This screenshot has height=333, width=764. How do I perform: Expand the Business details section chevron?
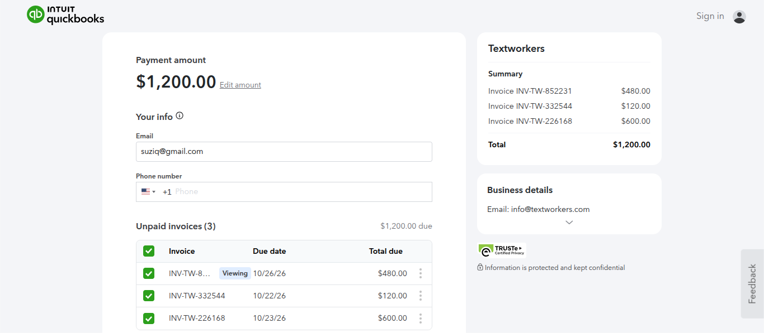point(569,222)
